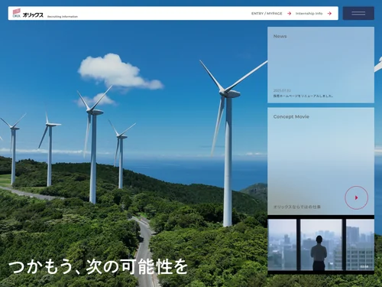Play the Concept Movie with circular play button

click(x=356, y=197)
